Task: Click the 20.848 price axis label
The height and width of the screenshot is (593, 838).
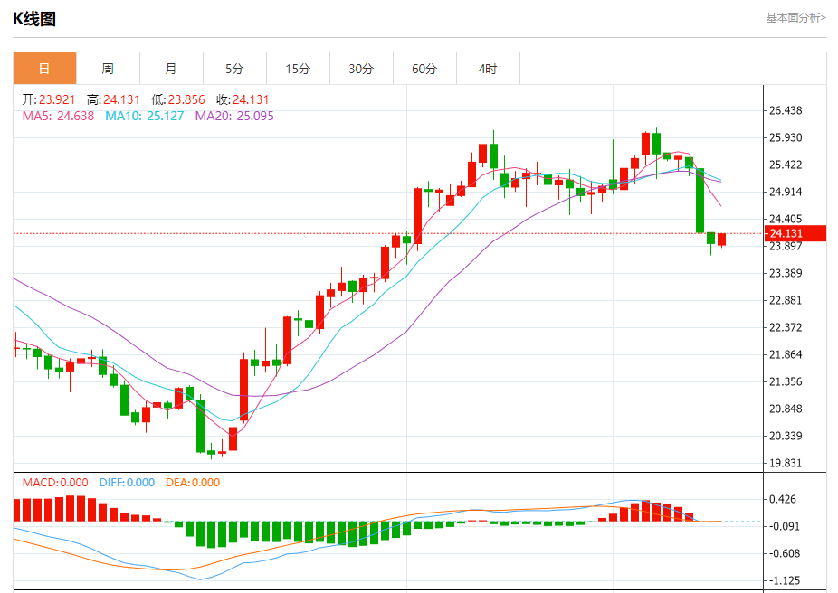Action: click(786, 409)
